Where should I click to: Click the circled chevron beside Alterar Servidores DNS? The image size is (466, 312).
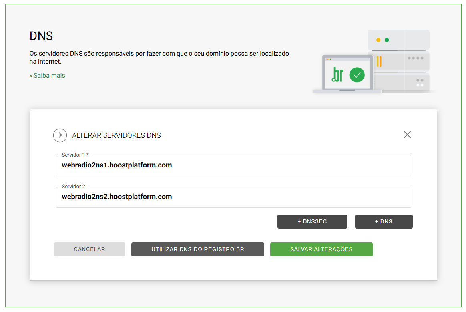click(x=60, y=135)
